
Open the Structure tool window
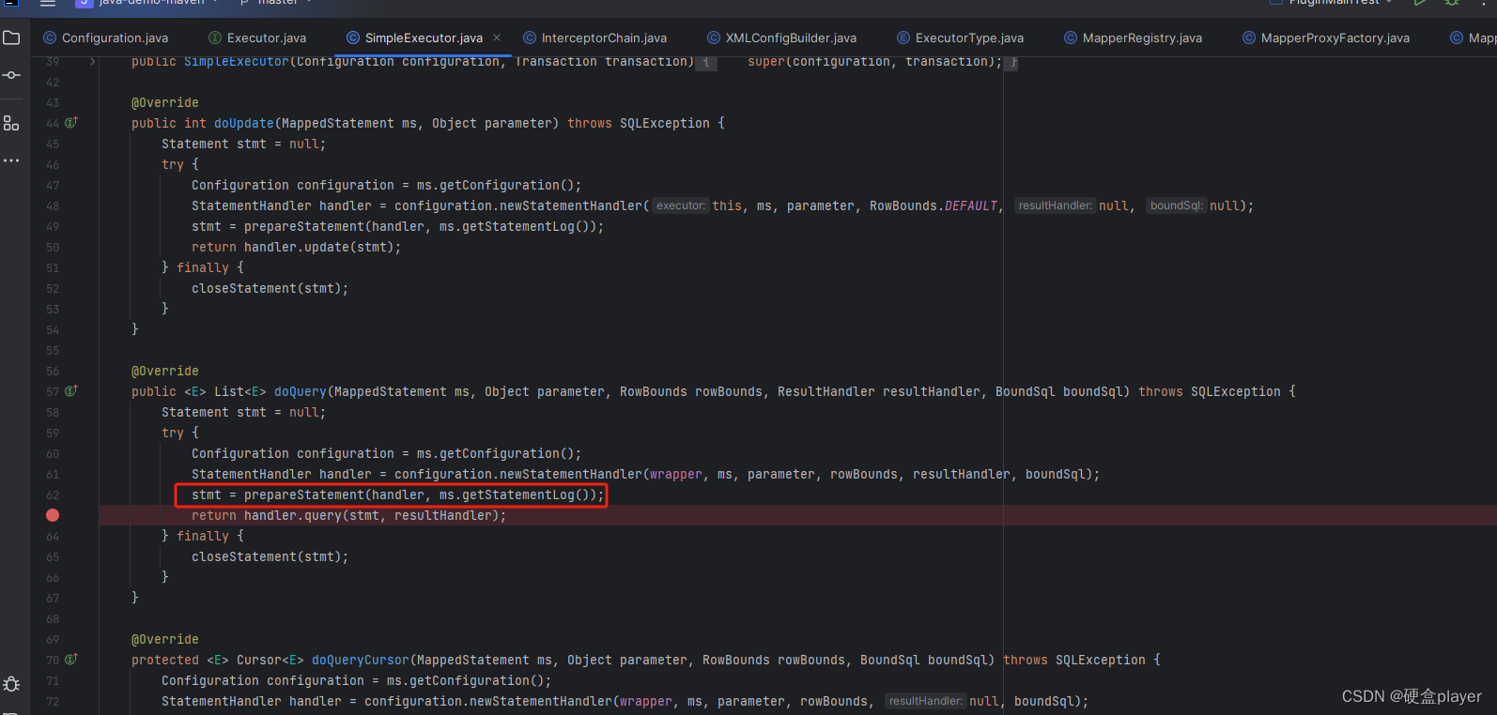click(x=11, y=123)
